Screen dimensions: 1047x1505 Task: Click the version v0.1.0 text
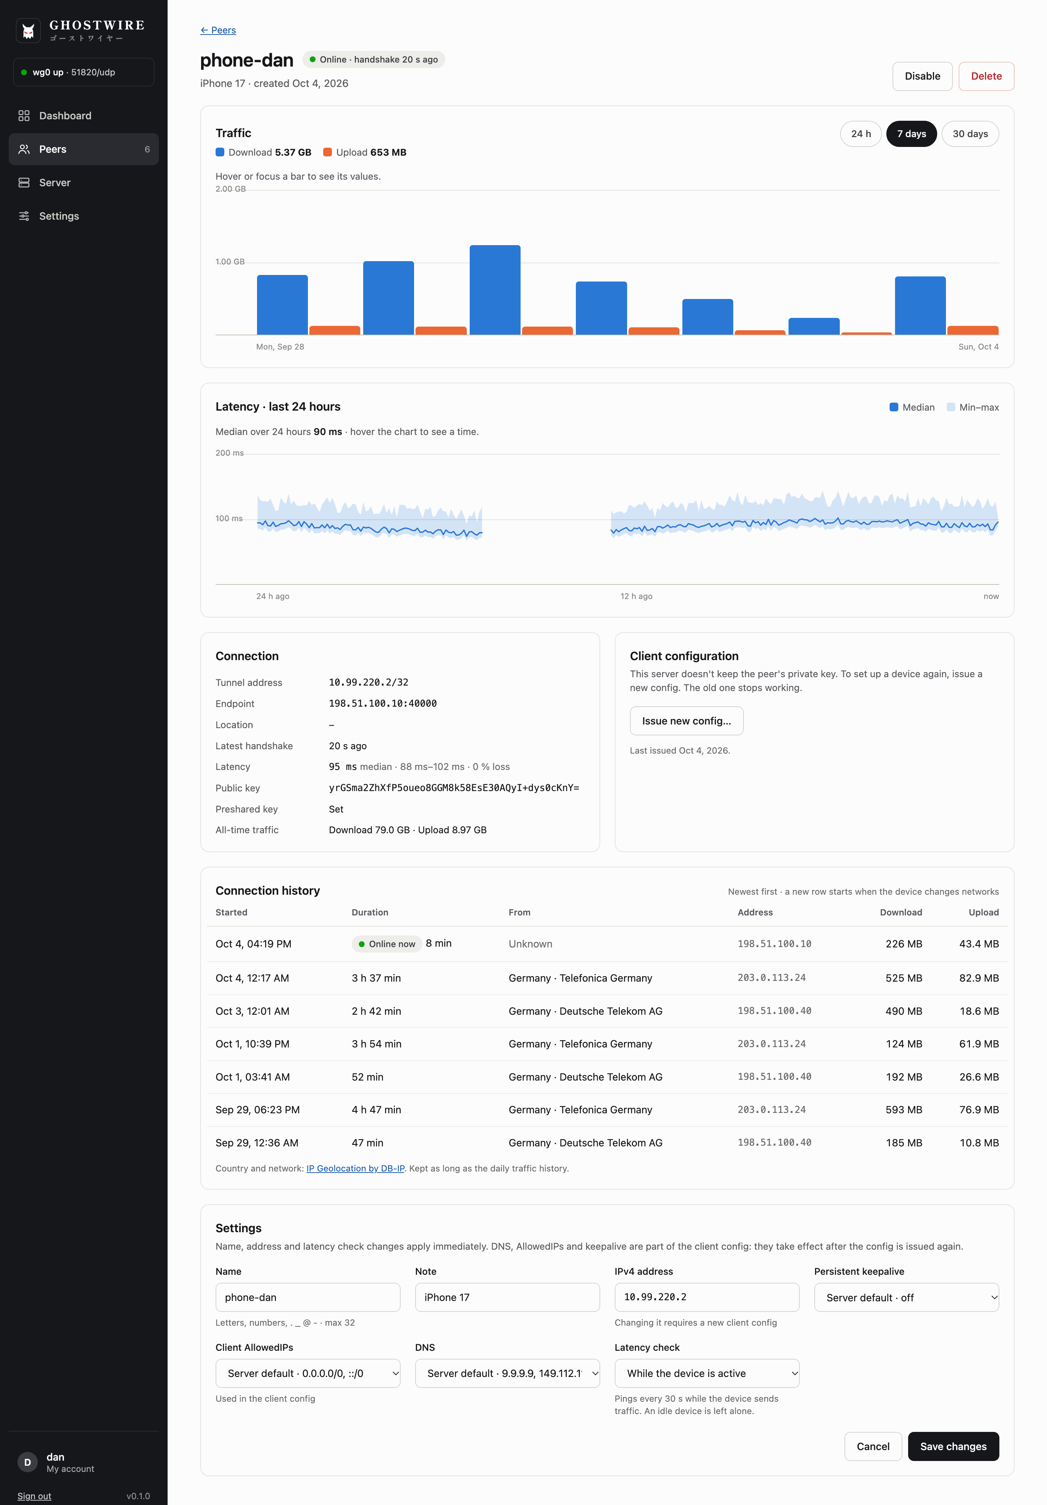point(138,1496)
